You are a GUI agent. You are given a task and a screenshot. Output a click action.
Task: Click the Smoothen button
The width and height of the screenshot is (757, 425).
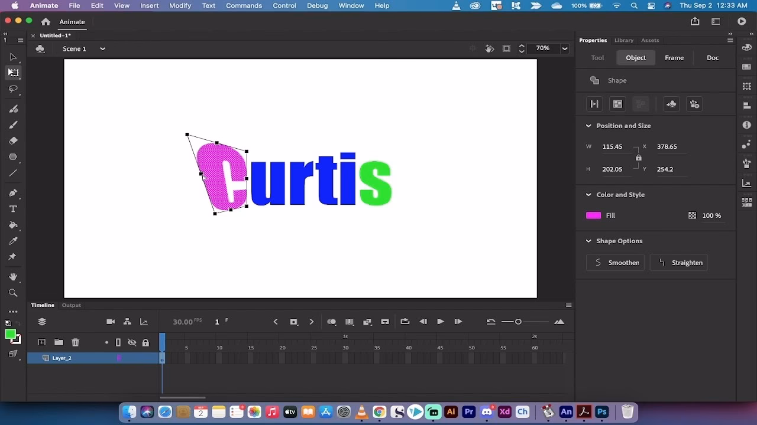[616, 263]
